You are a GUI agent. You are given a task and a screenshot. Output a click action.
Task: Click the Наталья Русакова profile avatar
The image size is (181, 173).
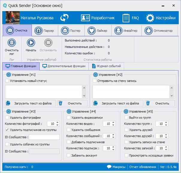(x=13, y=18)
